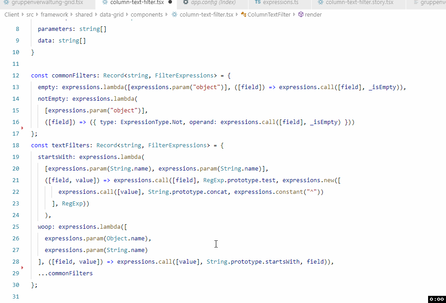Image resolution: width=446 pixels, height=303 pixels.
Task: Click the data-grid breadcrumb
Action: [111, 14]
